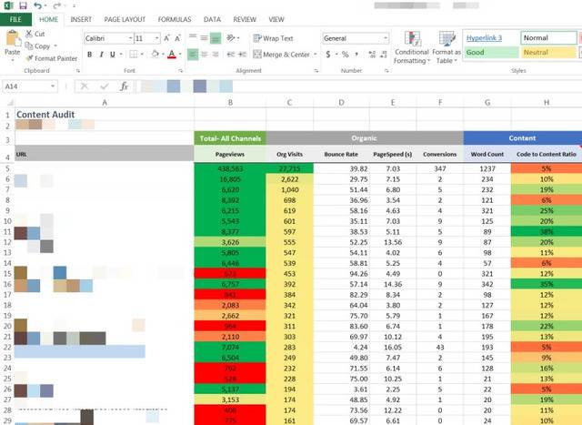Click the Select All corner triangle
Image resolution: width=582 pixels, height=425 pixels.
coord(10,103)
